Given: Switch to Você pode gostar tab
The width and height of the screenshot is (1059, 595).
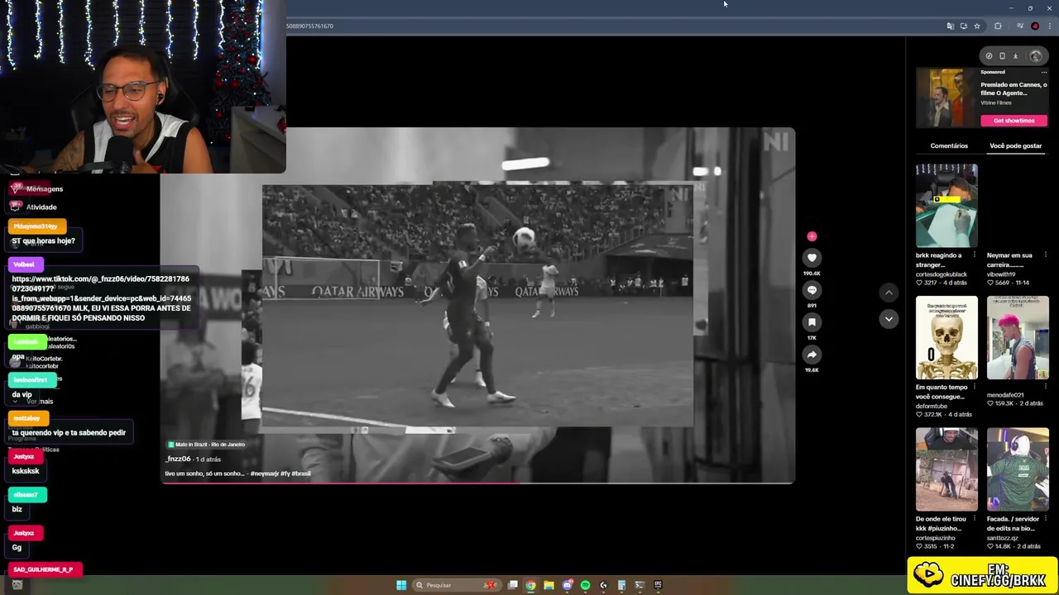Looking at the screenshot, I should [x=1015, y=145].
